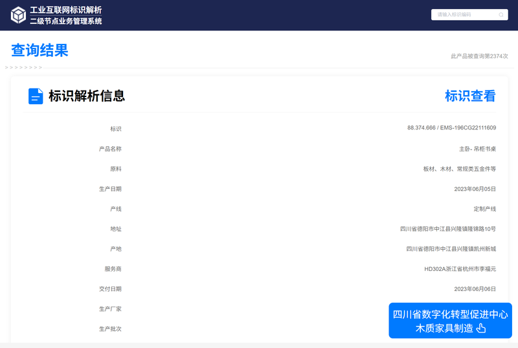The height and width of the screenshot is (348, 518).
Task: Click the 产线 value 定制产线
Action: pyautogui.click(x=484, y=209)
